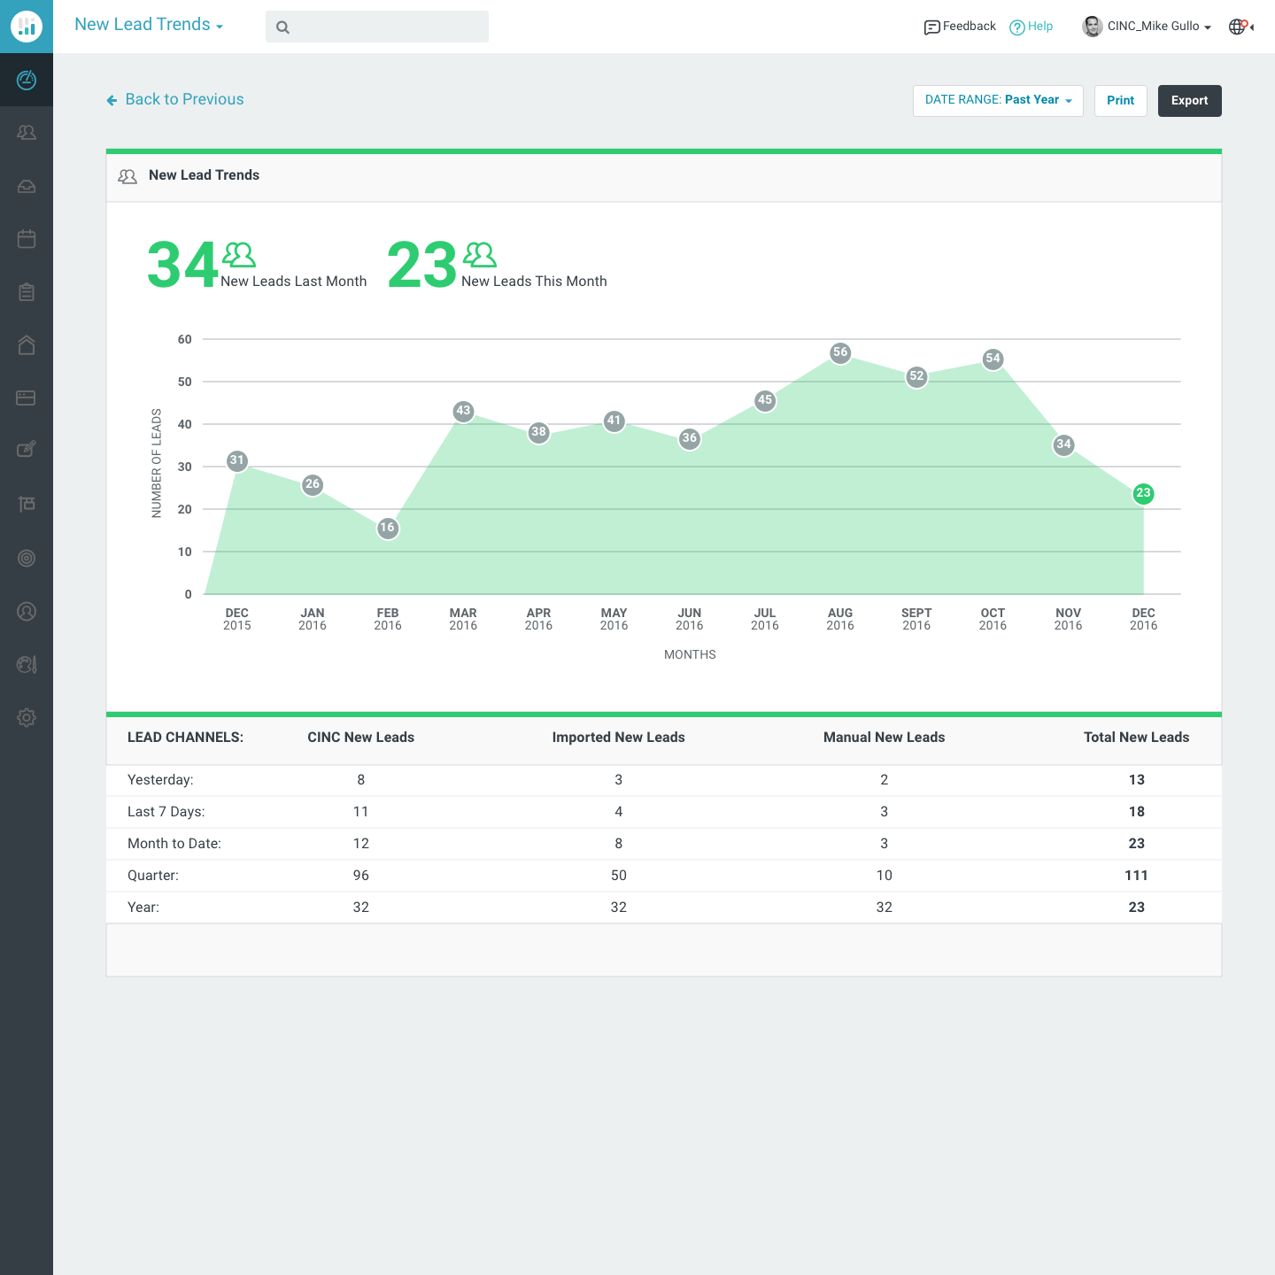Expand the New Lead Trends title dropdown
The image size is (1275, 1275).
point(219,27)
